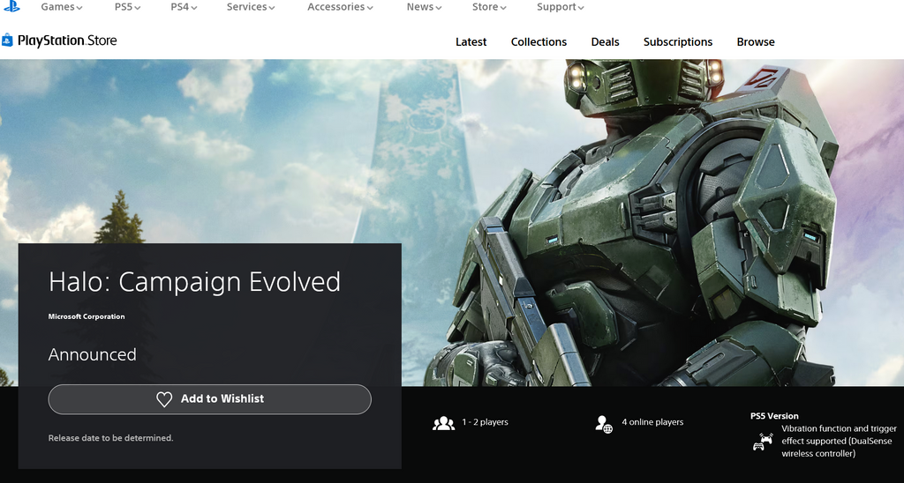904x483 pixels.
Task: Open the Browse tab
Action: click(756, 42)
